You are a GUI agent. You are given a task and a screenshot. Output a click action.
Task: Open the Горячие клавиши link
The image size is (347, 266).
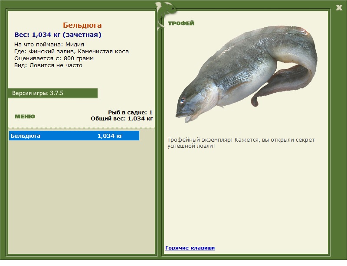[x=190, y=248]
